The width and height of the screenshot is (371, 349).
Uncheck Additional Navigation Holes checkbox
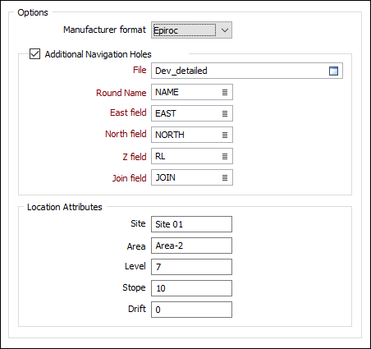[34, 54]
